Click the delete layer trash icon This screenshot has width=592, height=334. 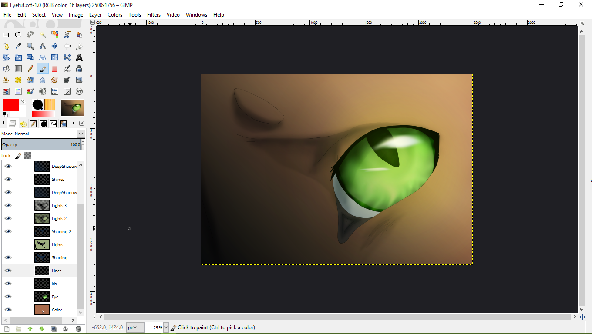[78, 329]
